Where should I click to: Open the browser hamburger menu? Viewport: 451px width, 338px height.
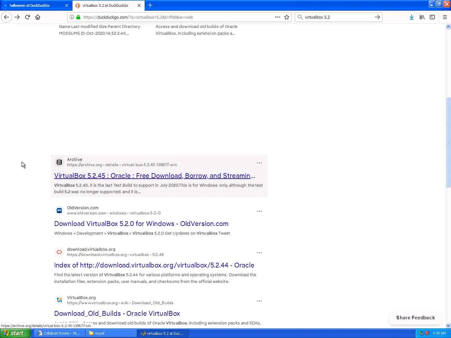point(445,17)
